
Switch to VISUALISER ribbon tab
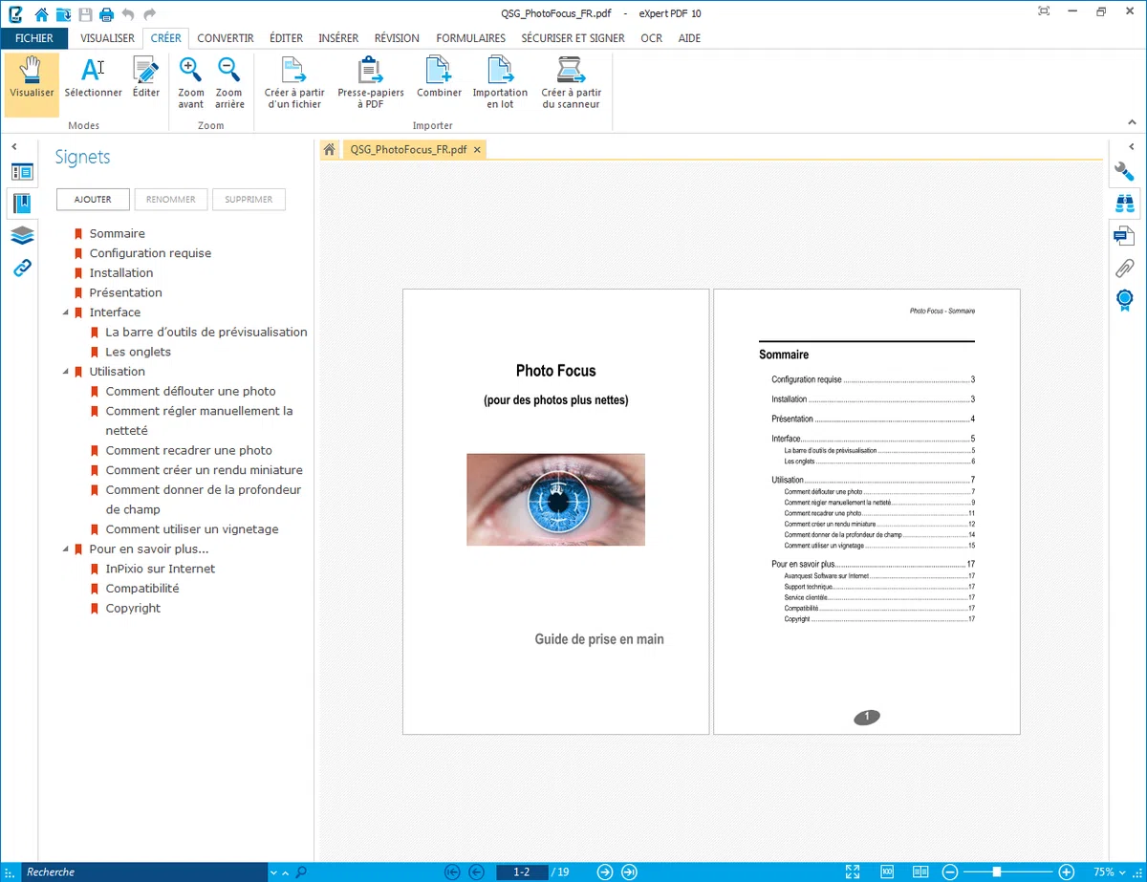tap(107, 38)
